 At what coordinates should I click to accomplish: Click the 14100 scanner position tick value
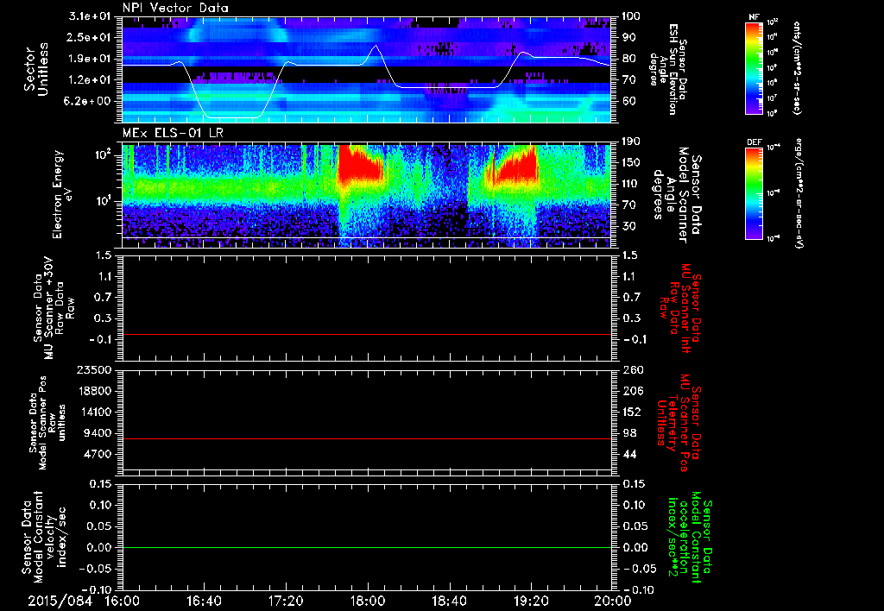pos(93,412)
